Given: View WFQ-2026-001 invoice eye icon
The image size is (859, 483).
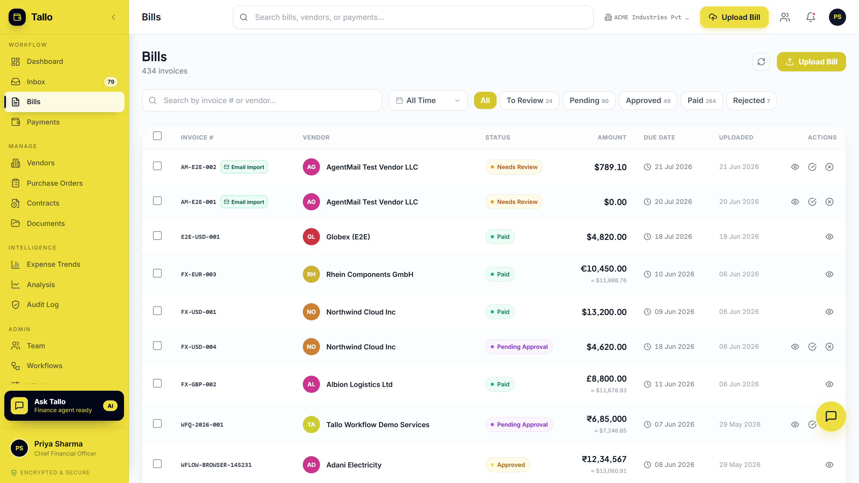Looking at the screenshot, I should tap(795, 425).
